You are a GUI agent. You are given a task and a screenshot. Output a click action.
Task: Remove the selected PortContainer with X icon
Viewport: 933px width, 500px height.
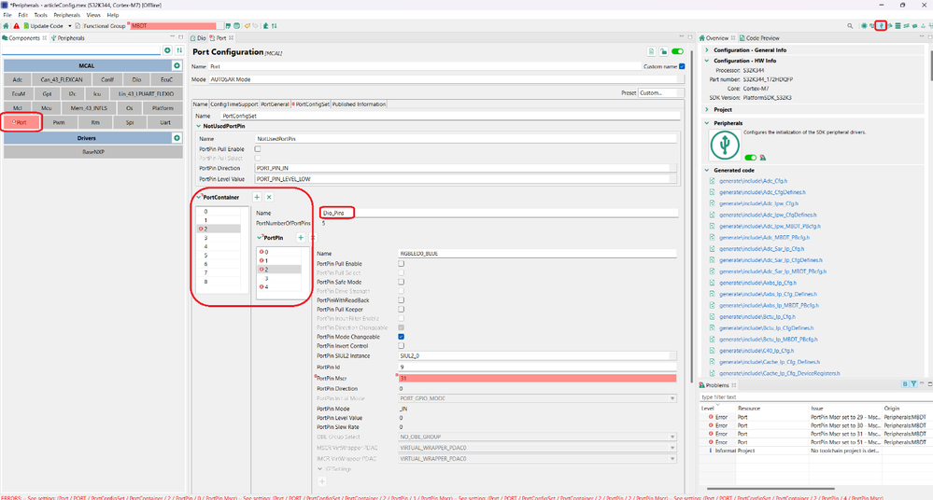pyautogui.click(x=269, y=197)
